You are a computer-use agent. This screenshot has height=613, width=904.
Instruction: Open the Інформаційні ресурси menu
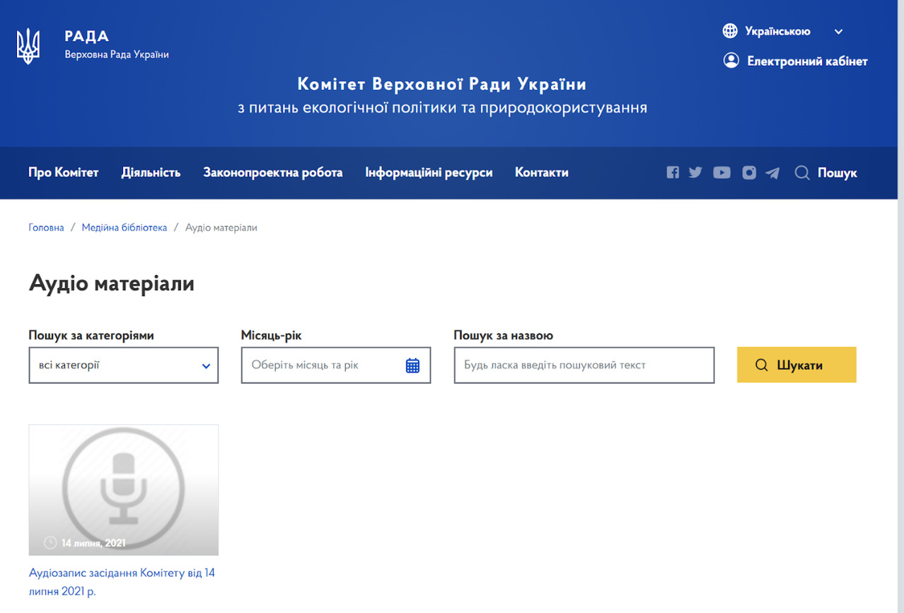[x=429, y=173]
